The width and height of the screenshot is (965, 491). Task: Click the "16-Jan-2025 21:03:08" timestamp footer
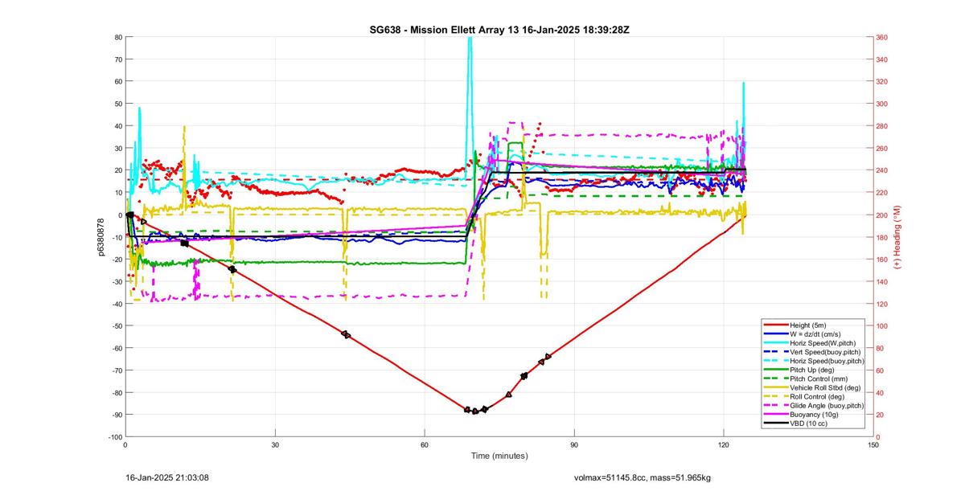(x=167, y=477)
